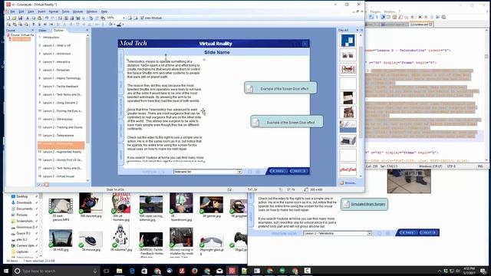Click the Clip Art panel scrollbar
The width and height of the screenshot is (491, 276).
tap(361, 105)
